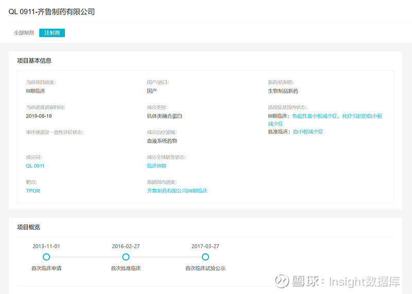Click the 生物制品新药 drug type value
This screenshot has width=412, height=294.
[x=283, y=91]
